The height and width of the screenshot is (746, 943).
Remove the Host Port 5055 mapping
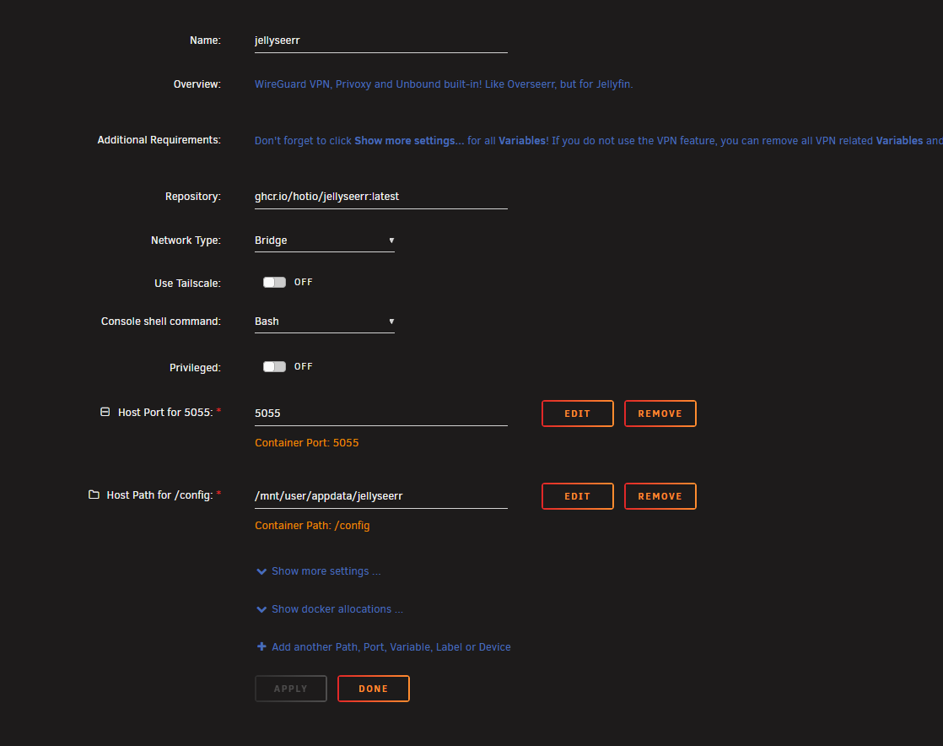tap(660, 414)
